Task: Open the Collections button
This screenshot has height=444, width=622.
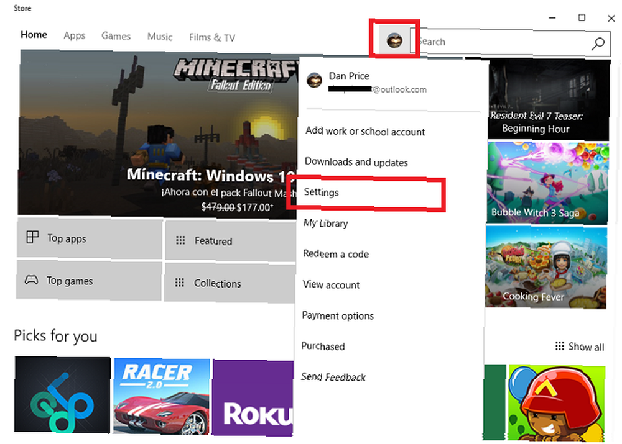Action: [x=230, y=283]
